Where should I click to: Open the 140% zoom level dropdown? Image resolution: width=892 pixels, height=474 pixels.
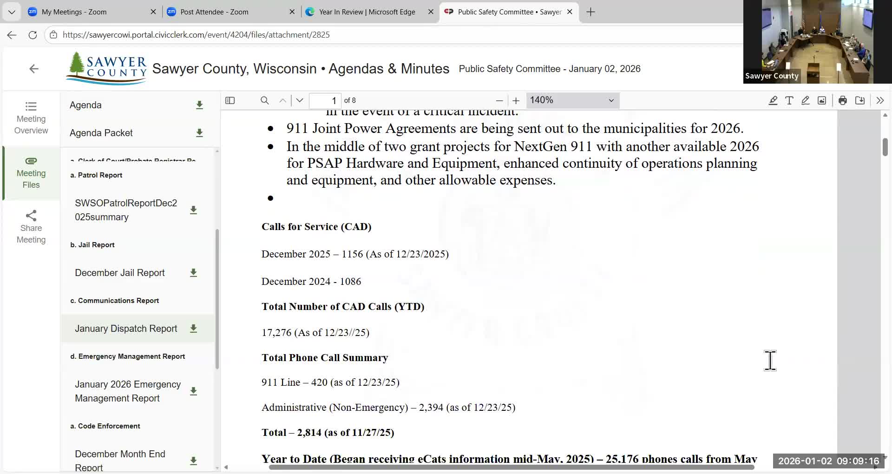572,100
